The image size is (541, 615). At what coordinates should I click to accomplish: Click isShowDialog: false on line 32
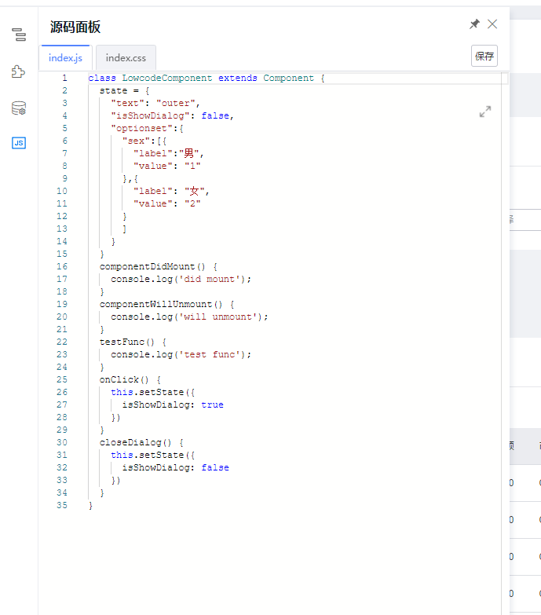pyautogui.click(x=175, y=467)
